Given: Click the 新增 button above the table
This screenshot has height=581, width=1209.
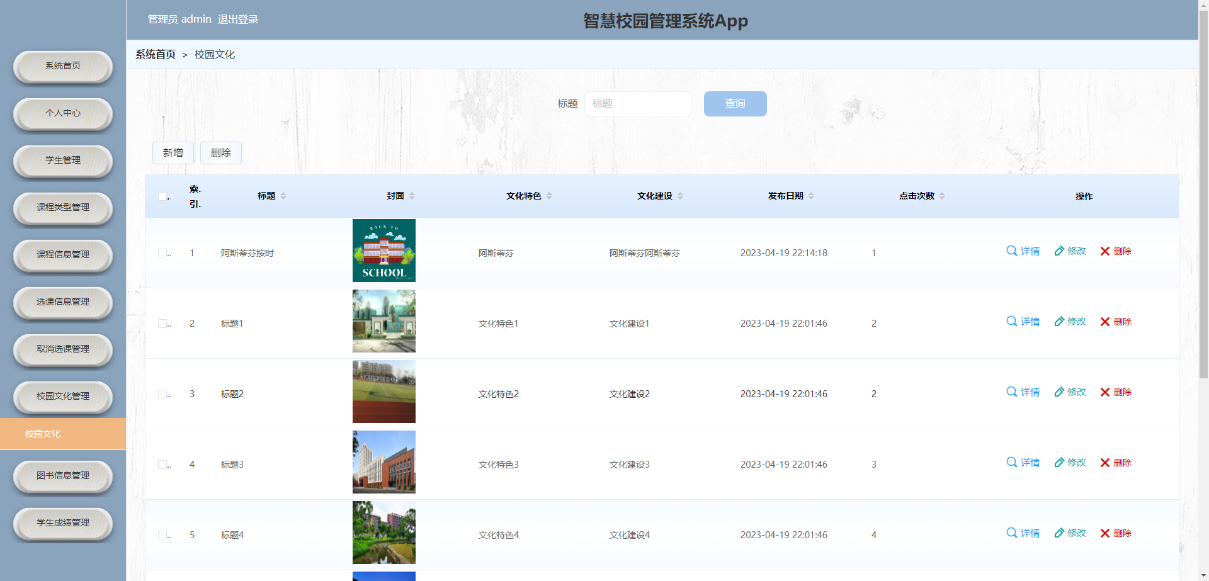Looking at the screenshot, I should (173, 152).
